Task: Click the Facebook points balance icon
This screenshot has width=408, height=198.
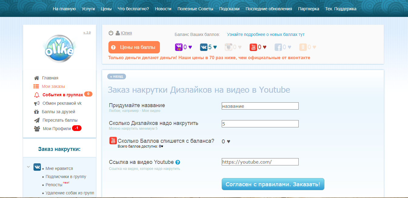Action: click(278, 47)
